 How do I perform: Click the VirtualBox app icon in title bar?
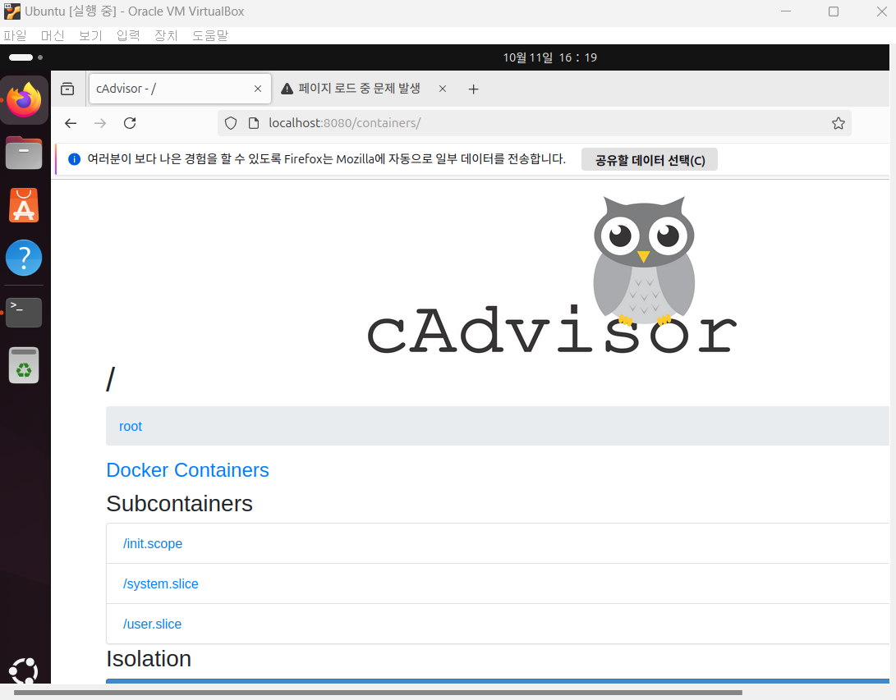(12, 11)
